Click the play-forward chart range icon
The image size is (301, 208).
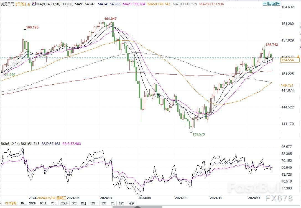(274, 3)
